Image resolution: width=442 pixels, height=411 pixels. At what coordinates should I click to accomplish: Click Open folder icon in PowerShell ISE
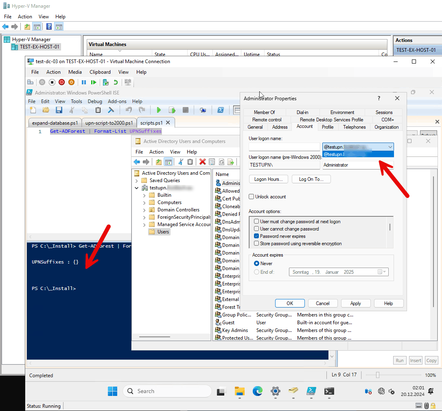coord(46,110)
